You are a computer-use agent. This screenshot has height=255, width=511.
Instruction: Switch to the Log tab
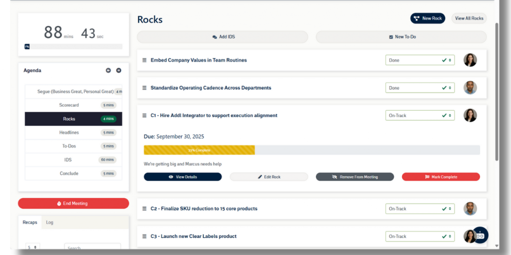pyautogui.click(x=50, y=222)
